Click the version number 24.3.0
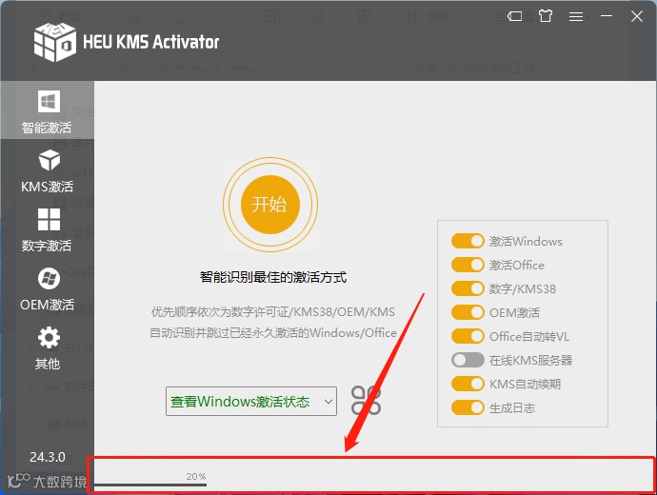Image resolution: width=657 pixels, height=495 pixels. tap(48, 457)
